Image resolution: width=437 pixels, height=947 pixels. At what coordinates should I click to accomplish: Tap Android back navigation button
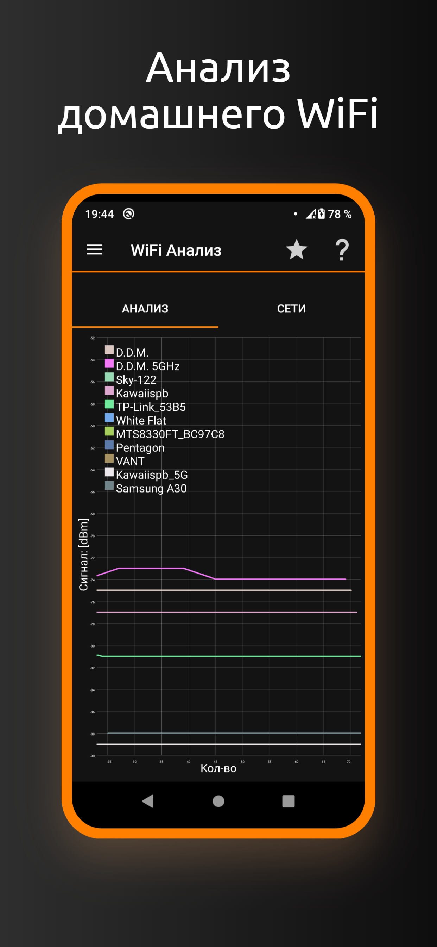click(x=148, y=801)
